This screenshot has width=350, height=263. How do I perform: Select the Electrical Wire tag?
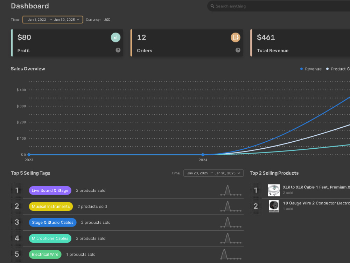pyautogui.click(x=45, y=255)
